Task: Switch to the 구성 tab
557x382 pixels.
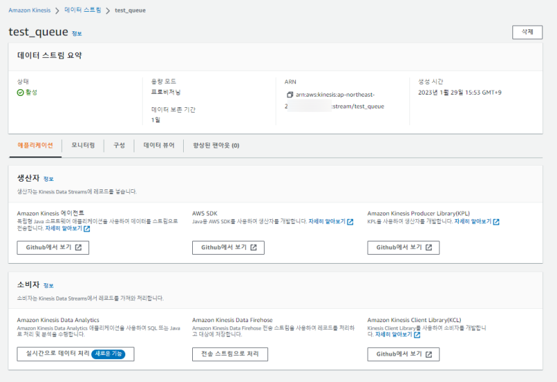Action: point(119,145)
